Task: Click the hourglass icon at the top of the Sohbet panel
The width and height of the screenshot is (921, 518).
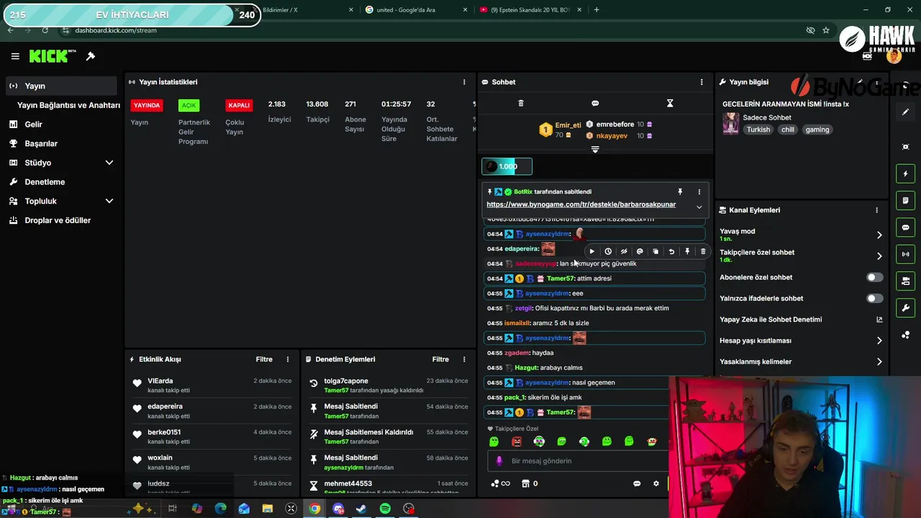Action: click(x=670, y=104)
